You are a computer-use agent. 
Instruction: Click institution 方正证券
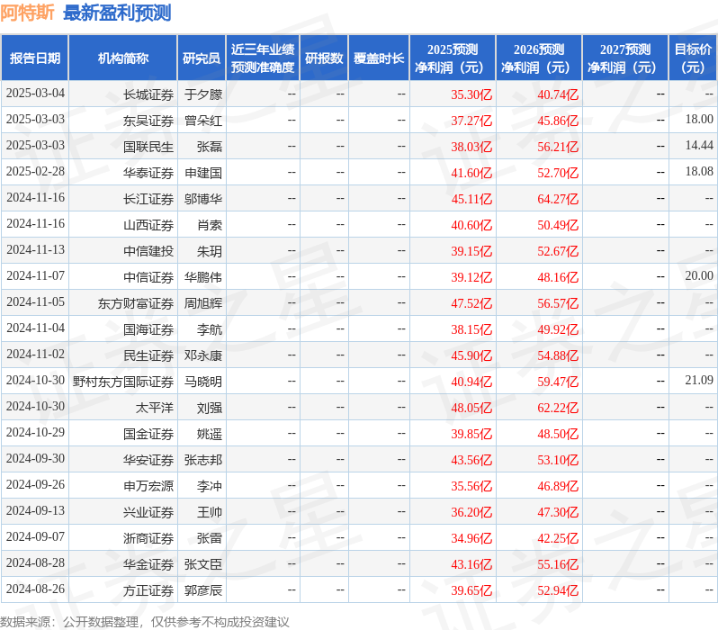[x=148, y=591]
